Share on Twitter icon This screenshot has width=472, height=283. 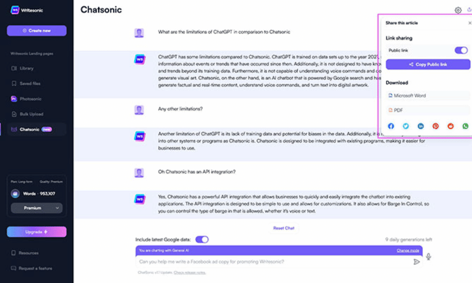pyautogui.click(x=406, y=126)
